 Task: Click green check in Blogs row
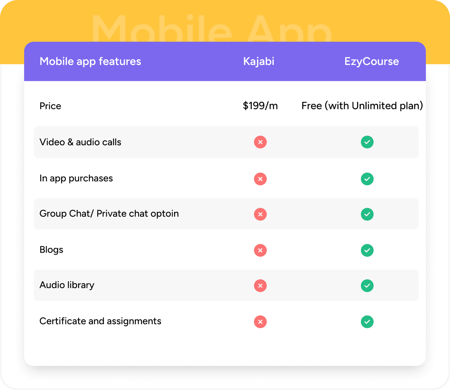pos(367,250)
